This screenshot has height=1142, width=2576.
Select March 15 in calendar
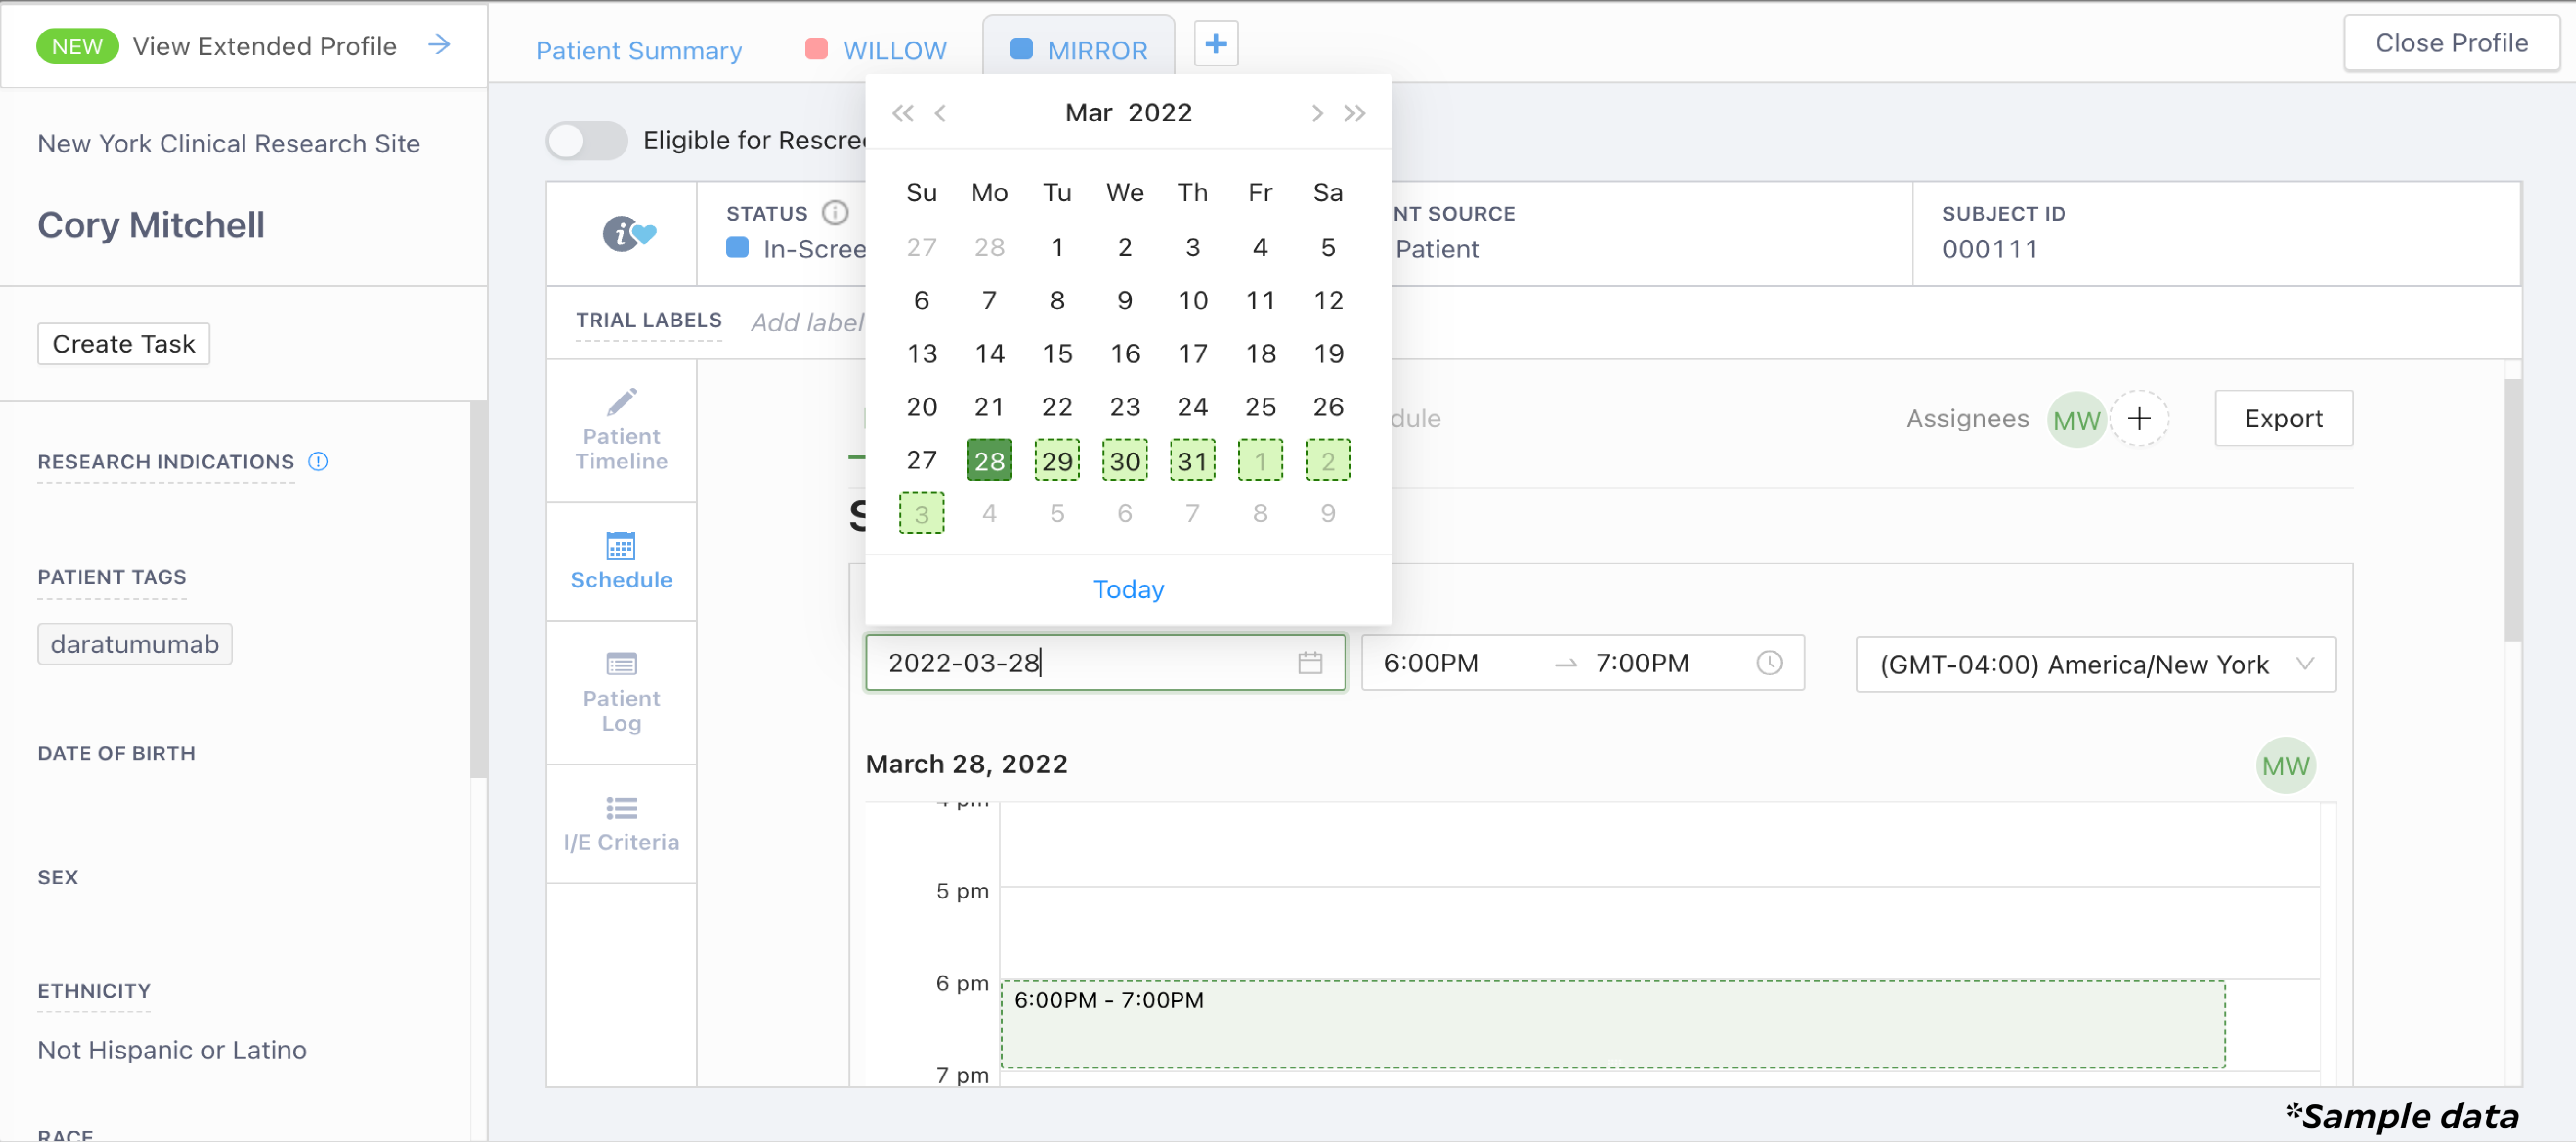1057,354
